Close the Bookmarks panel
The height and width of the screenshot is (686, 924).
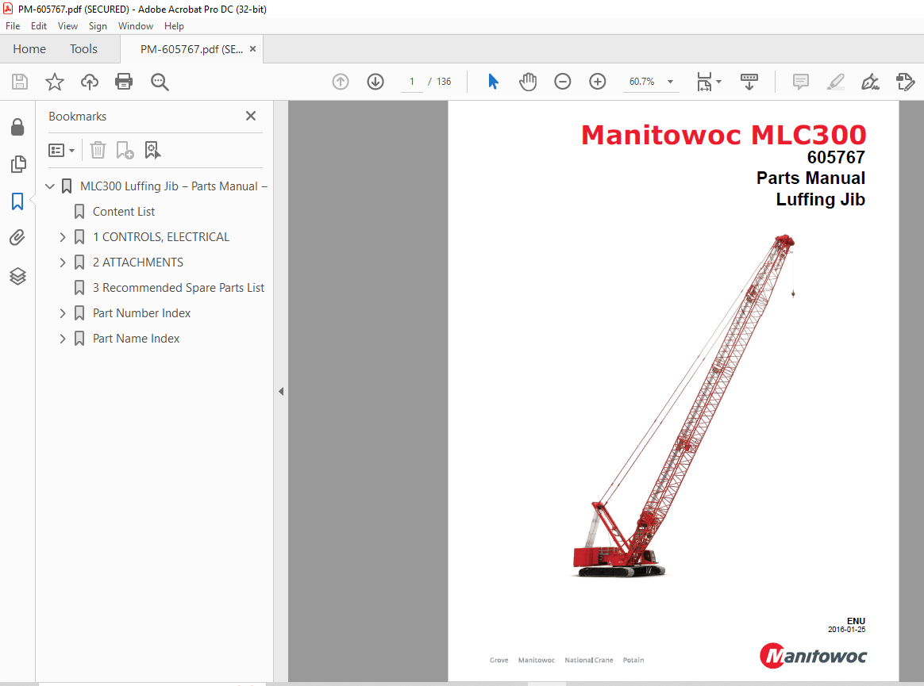[251, 116]
